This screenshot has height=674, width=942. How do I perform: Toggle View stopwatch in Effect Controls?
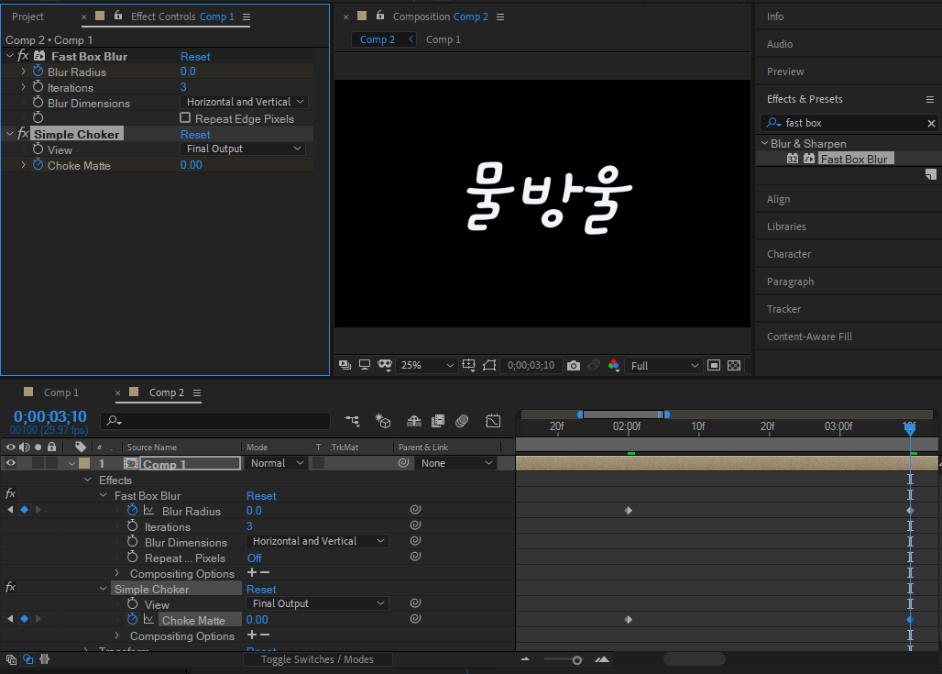click(x=38, y=149)
